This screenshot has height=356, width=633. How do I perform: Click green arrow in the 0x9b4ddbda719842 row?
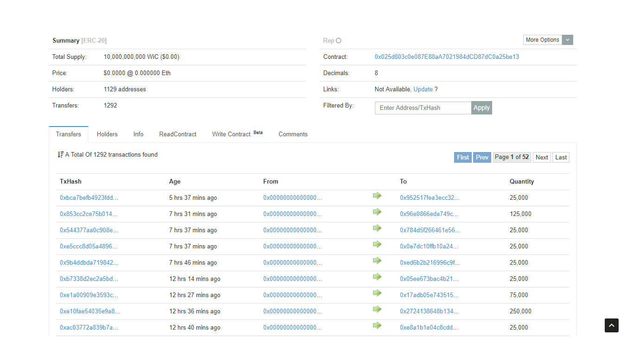[x=377, y=261]
